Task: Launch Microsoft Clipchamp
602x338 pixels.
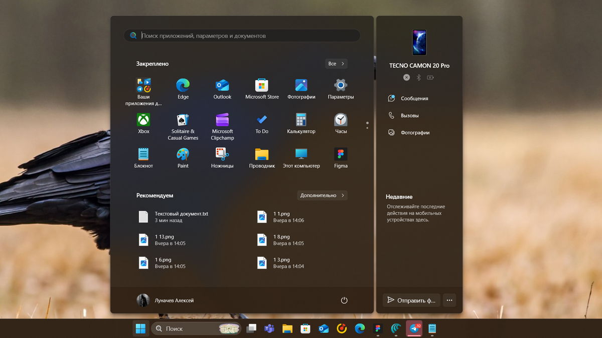Action: (222, 127)
